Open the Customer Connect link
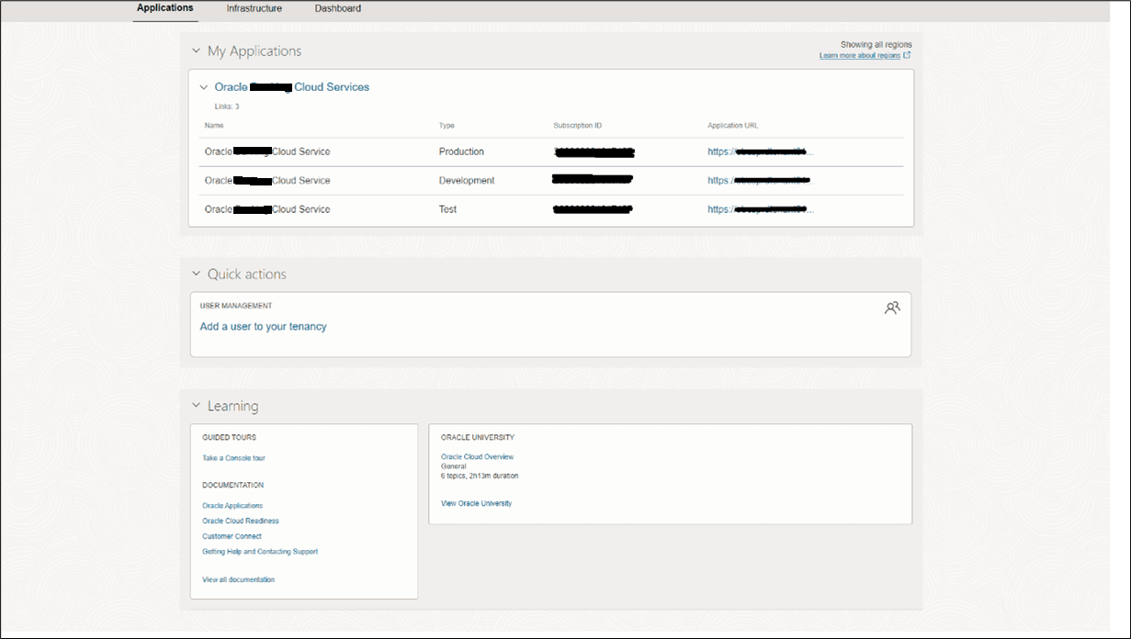This screenshot has width=1131, height=639. (232, 536)
